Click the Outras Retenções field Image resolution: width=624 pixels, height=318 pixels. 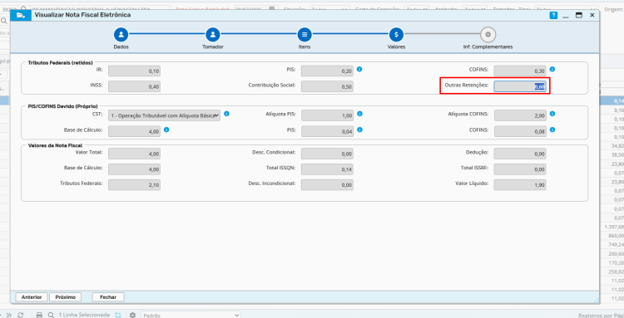pyautogui.click(x=520, y=86)
